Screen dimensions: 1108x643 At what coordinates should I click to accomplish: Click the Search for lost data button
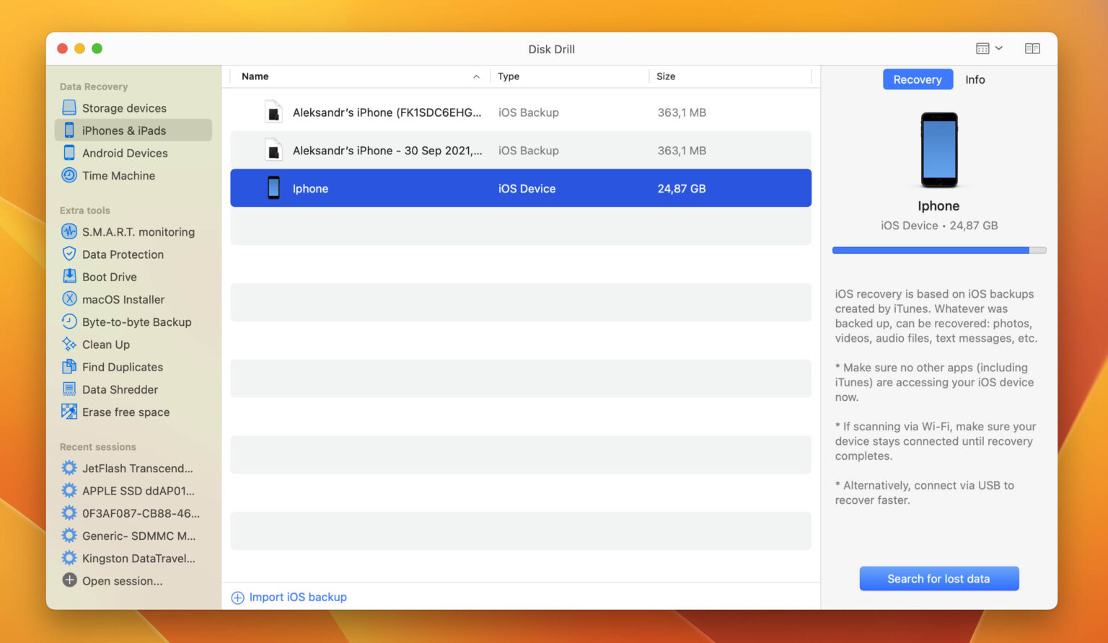tap(938, 579)
